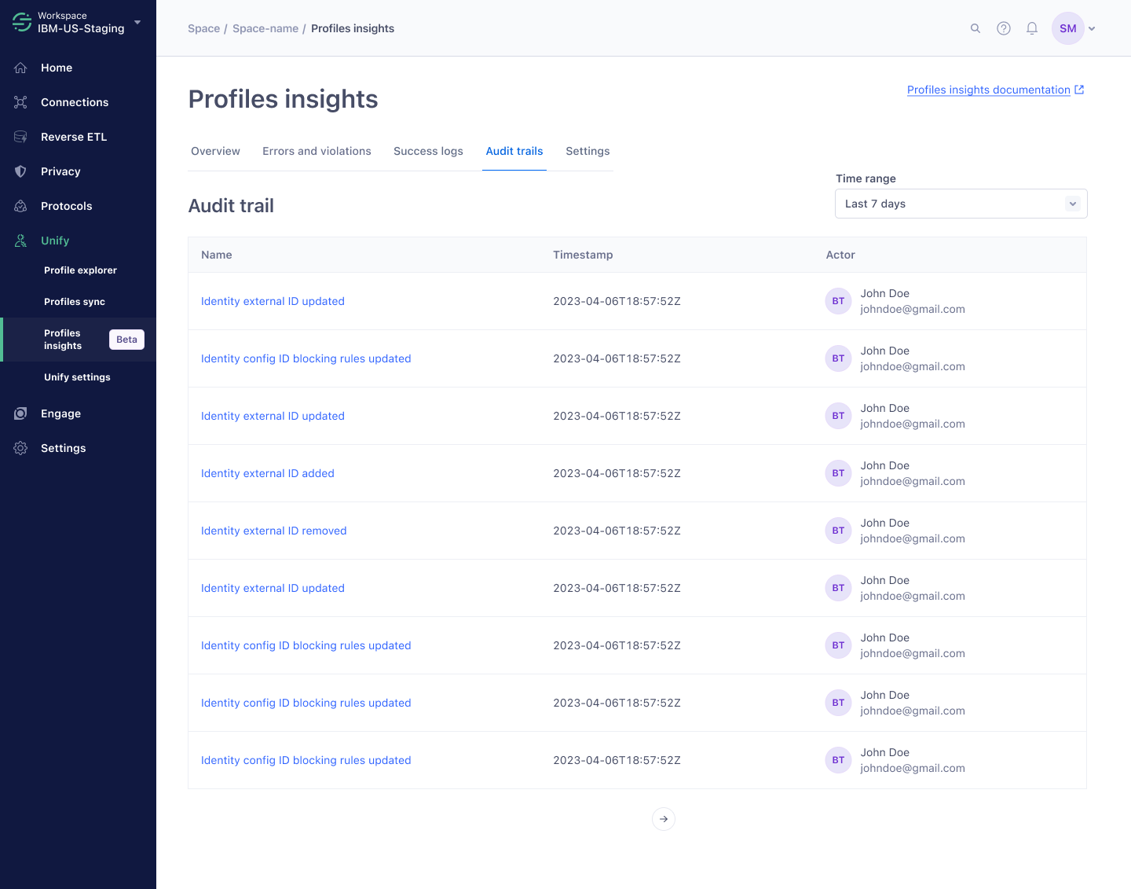Open the Settings tab in Profiles insights
The width and height of the screenshot is (1131, 889).
(587, 151)
